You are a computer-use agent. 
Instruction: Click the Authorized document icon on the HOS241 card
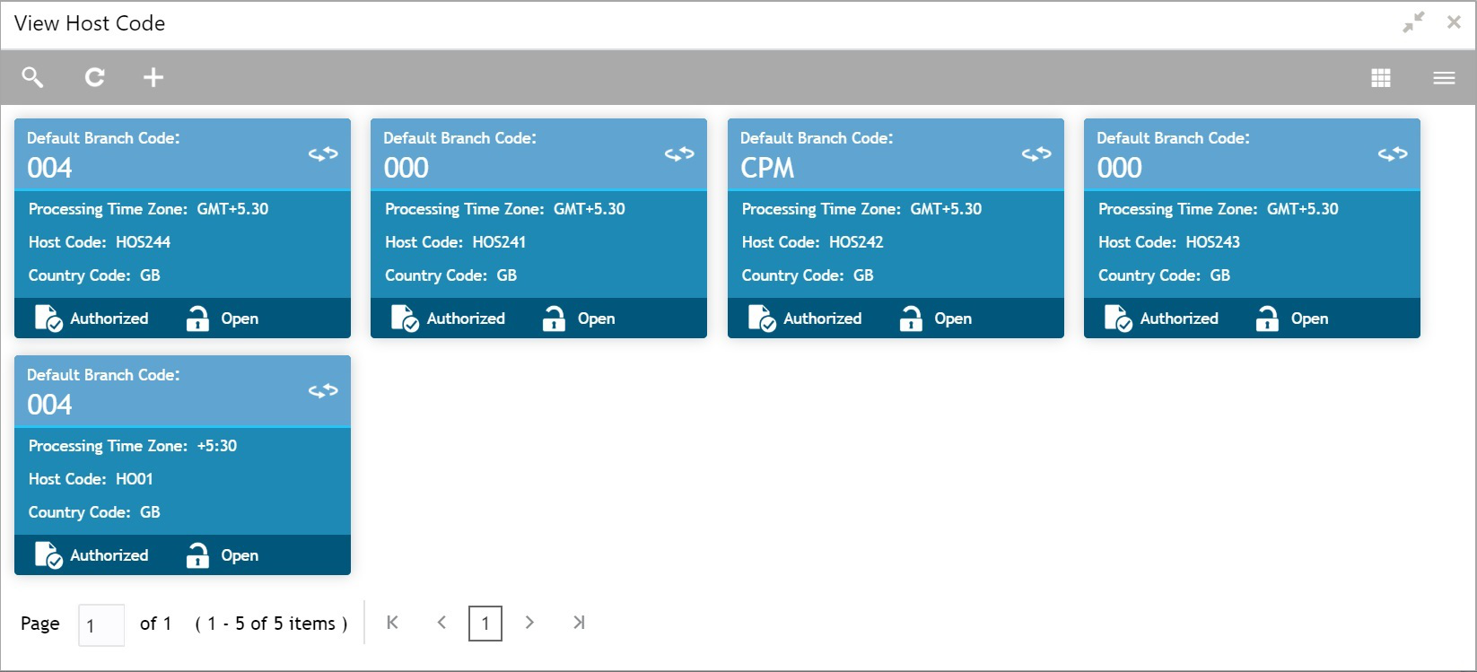click(405, 319)
